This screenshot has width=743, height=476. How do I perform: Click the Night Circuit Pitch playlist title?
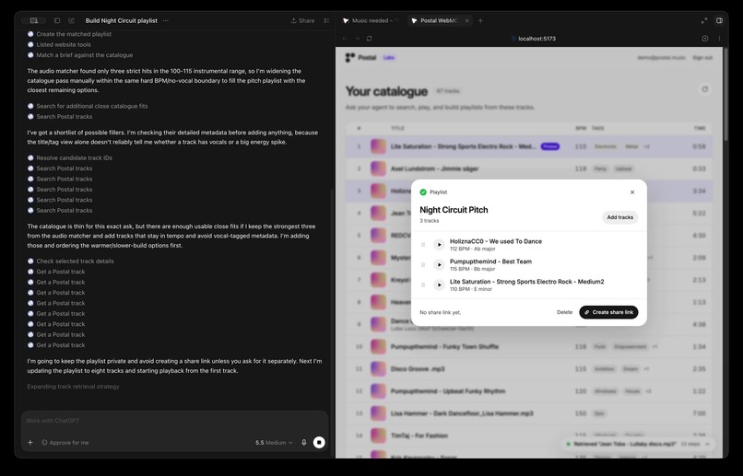(x=454, y=210)
